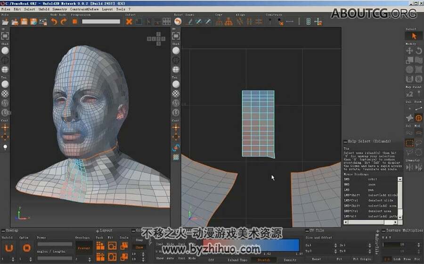Click the Fit Origin button
This screenshot has height=264, width=424.
[x=362, y=259]
